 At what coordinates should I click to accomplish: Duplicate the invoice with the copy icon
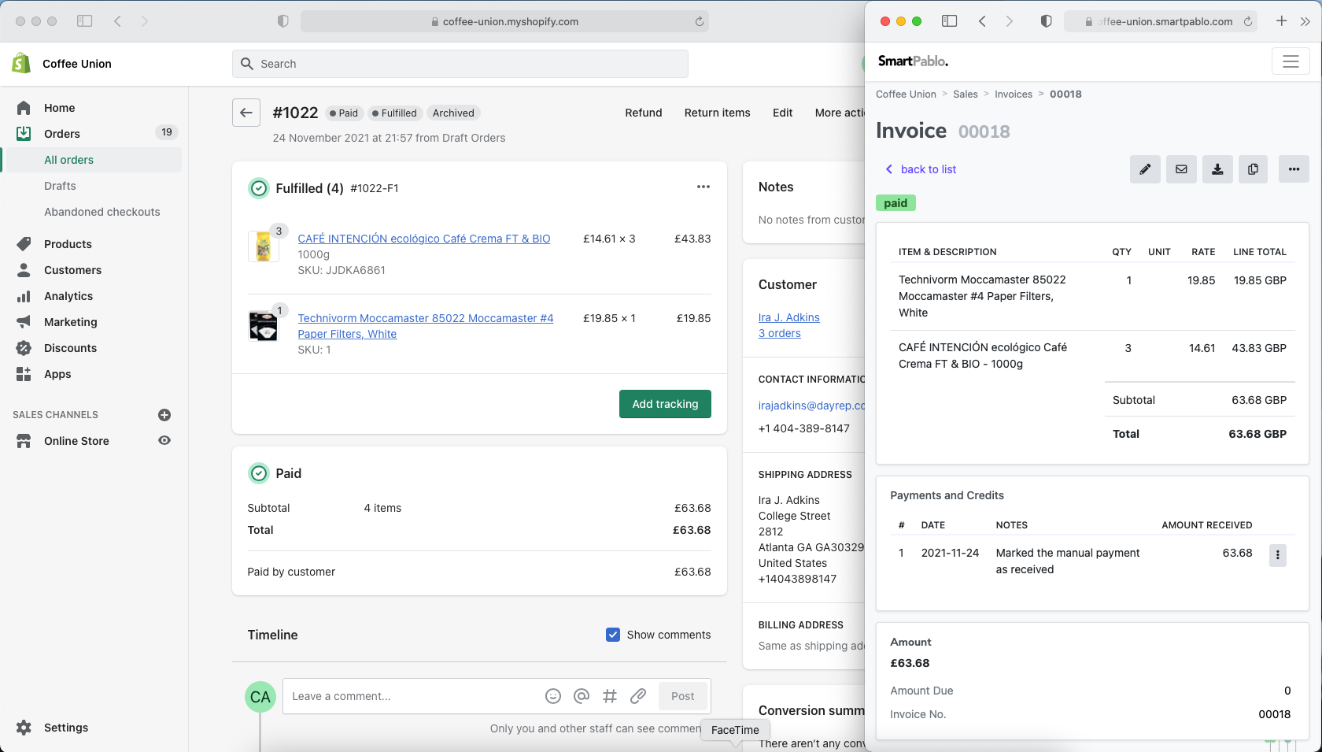coord(1253,169)
